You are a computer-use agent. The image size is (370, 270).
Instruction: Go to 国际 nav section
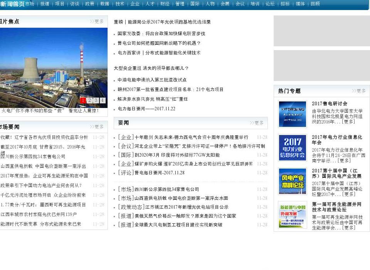[195, 4]
